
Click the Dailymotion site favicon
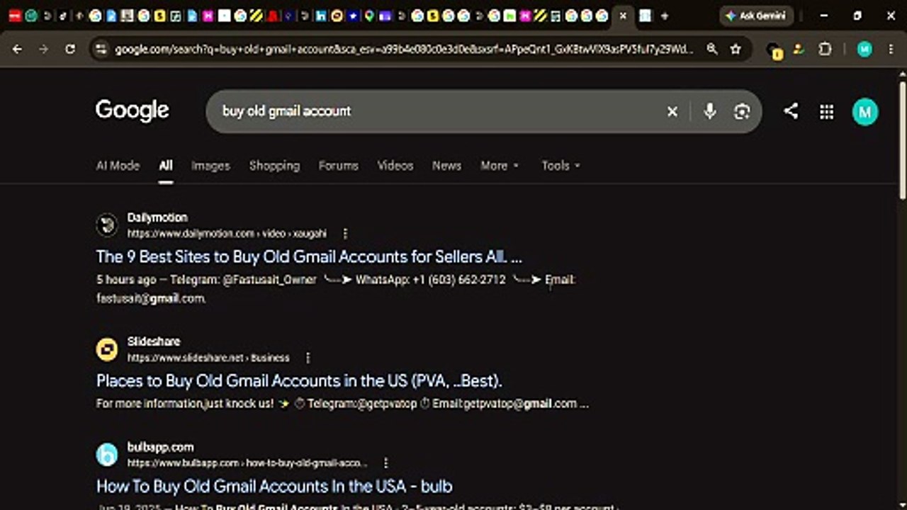tap(107, 225)
